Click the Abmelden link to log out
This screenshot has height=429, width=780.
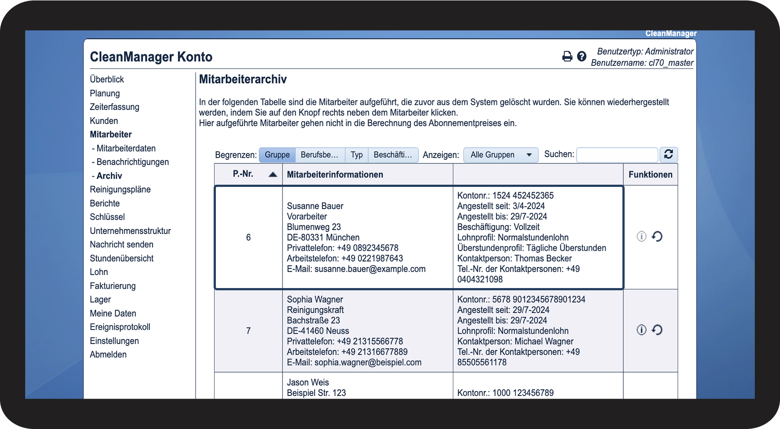coord(108,355)
